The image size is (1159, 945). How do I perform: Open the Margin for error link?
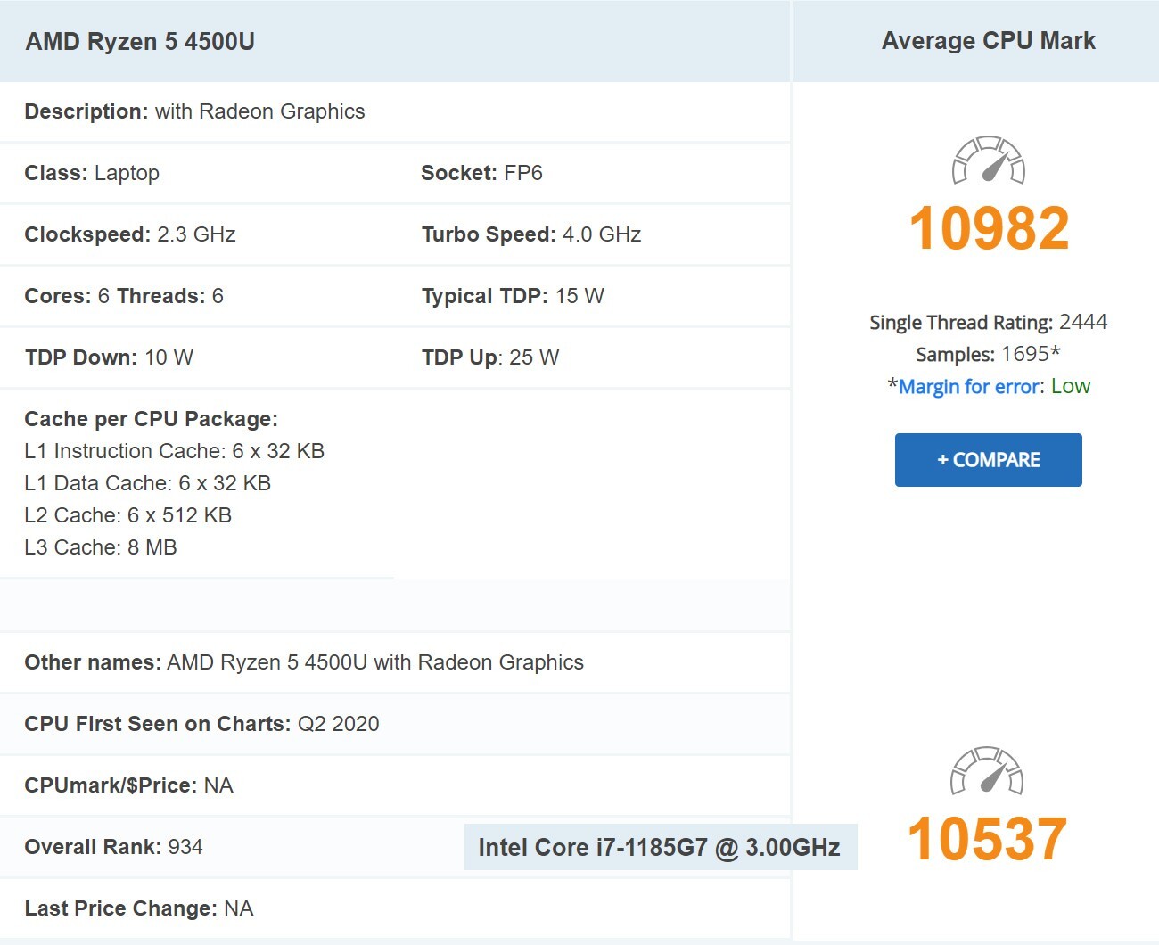click(x=968, y=387)
